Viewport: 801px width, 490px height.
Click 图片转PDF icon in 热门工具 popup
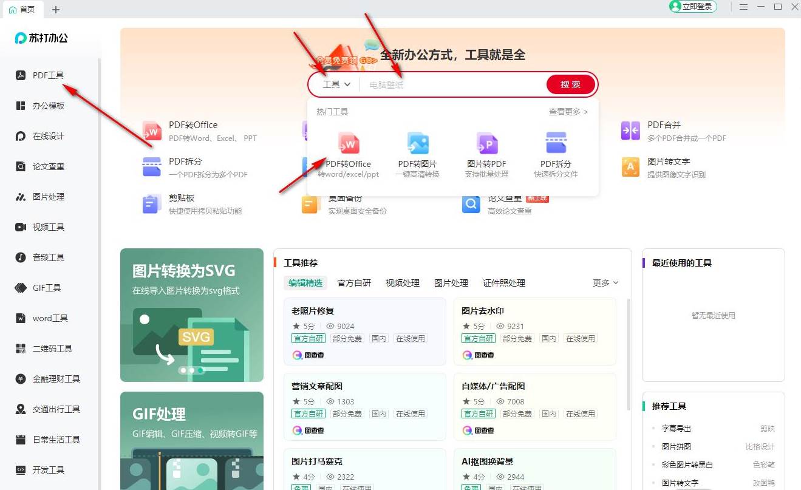pyautogui.click(x=487, y=143)
